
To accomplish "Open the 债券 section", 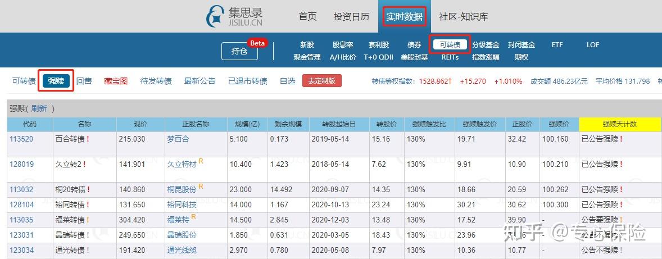I will coord(414,45).
